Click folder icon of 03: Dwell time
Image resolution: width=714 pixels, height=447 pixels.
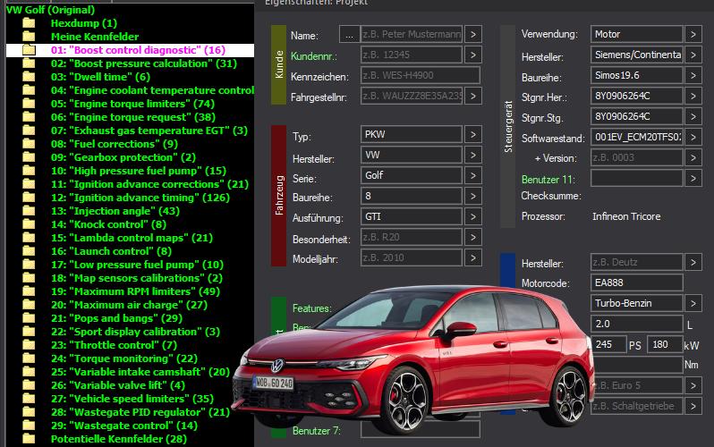coord(29,77)
